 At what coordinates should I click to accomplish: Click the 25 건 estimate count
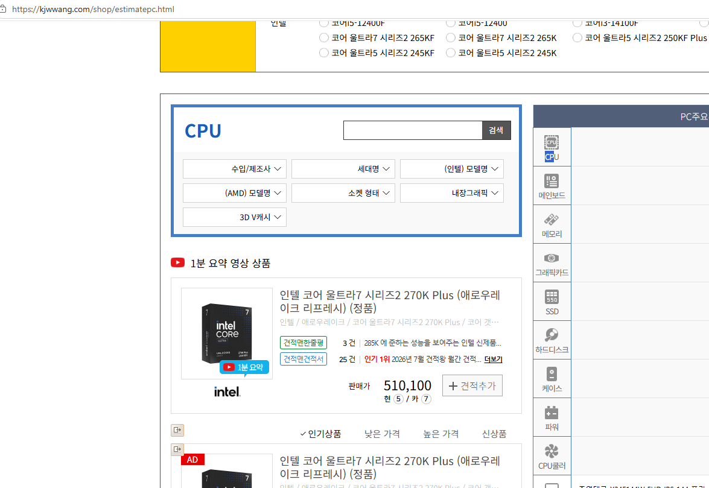[x=348, y=360]
